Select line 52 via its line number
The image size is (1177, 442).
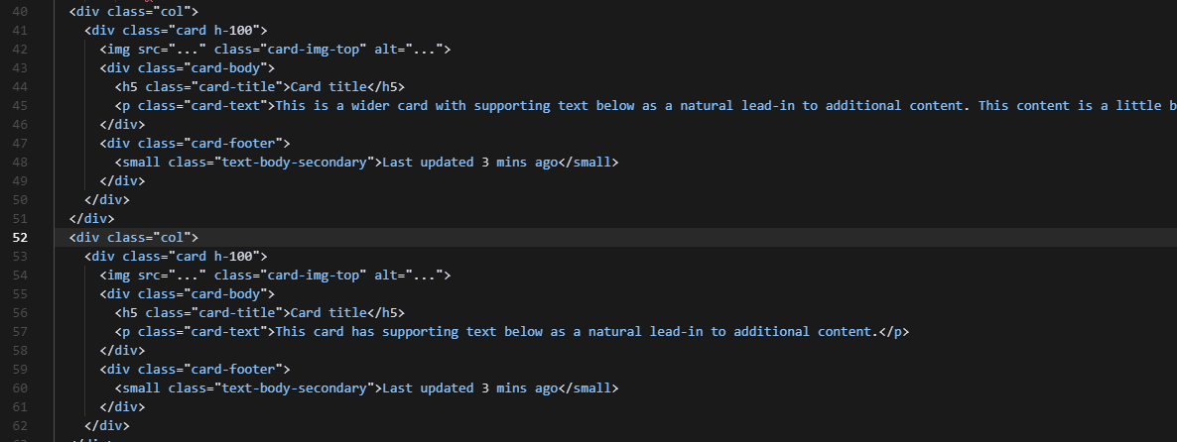(20, 238)
